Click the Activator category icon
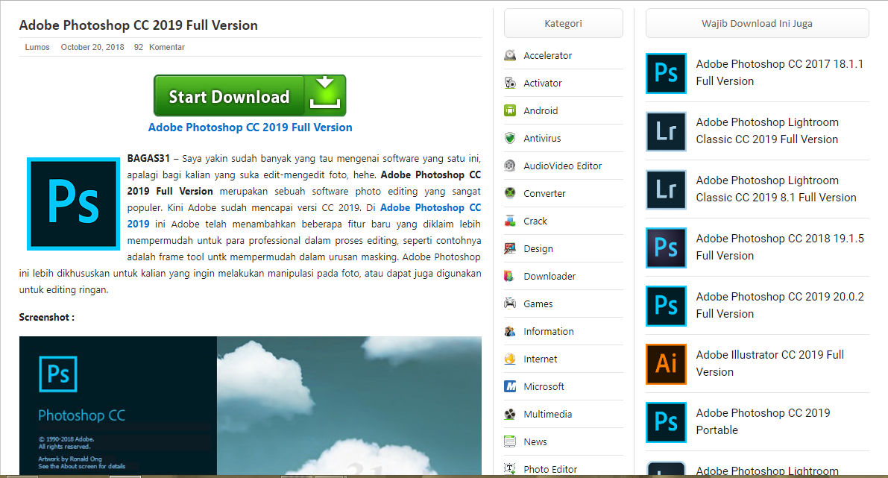Image resolution: width=888 pixels, height=478 pixels. [510, 84]
